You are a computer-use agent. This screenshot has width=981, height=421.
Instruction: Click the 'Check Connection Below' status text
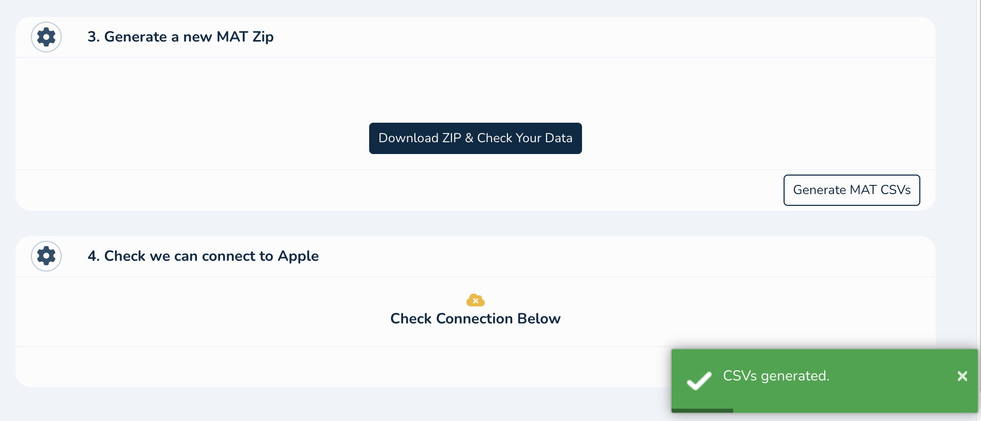475,319
